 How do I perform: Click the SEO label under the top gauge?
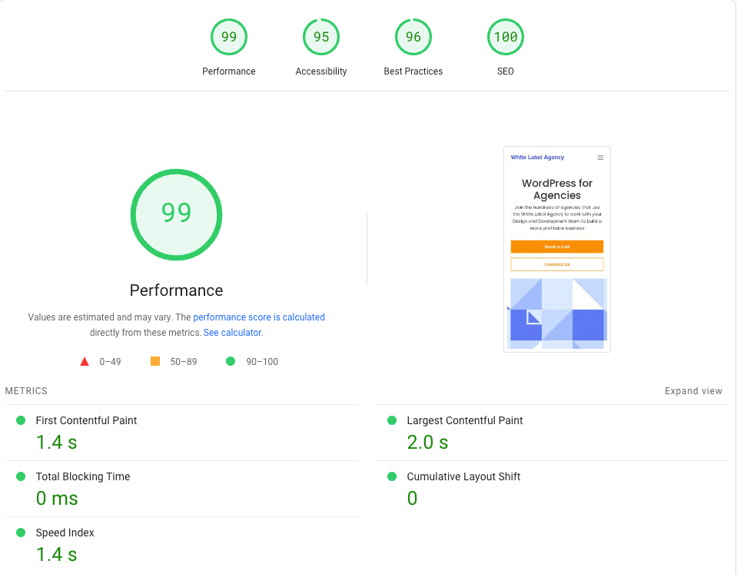(x=505, y=71)
